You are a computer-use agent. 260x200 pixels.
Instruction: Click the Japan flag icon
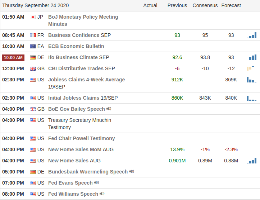coord(33,17)
